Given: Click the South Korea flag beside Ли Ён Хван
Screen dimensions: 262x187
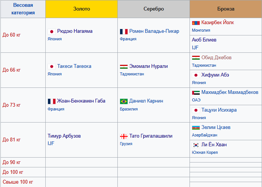Looking at the screenshot, I should (196, 145).
